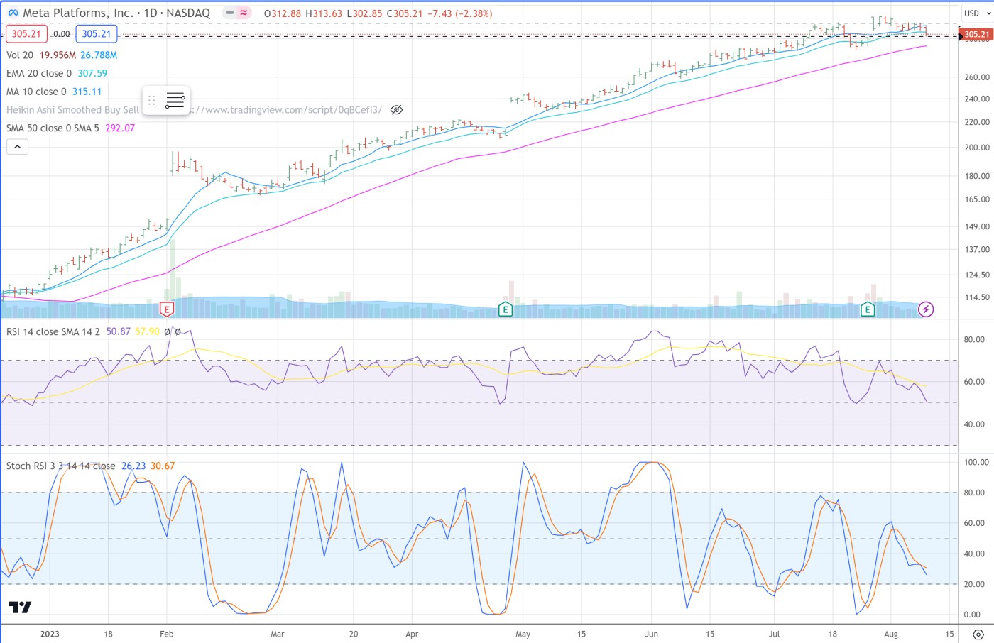Click the RSI value 50.87
Screen dimensions: 994x643
coord(119,331)
